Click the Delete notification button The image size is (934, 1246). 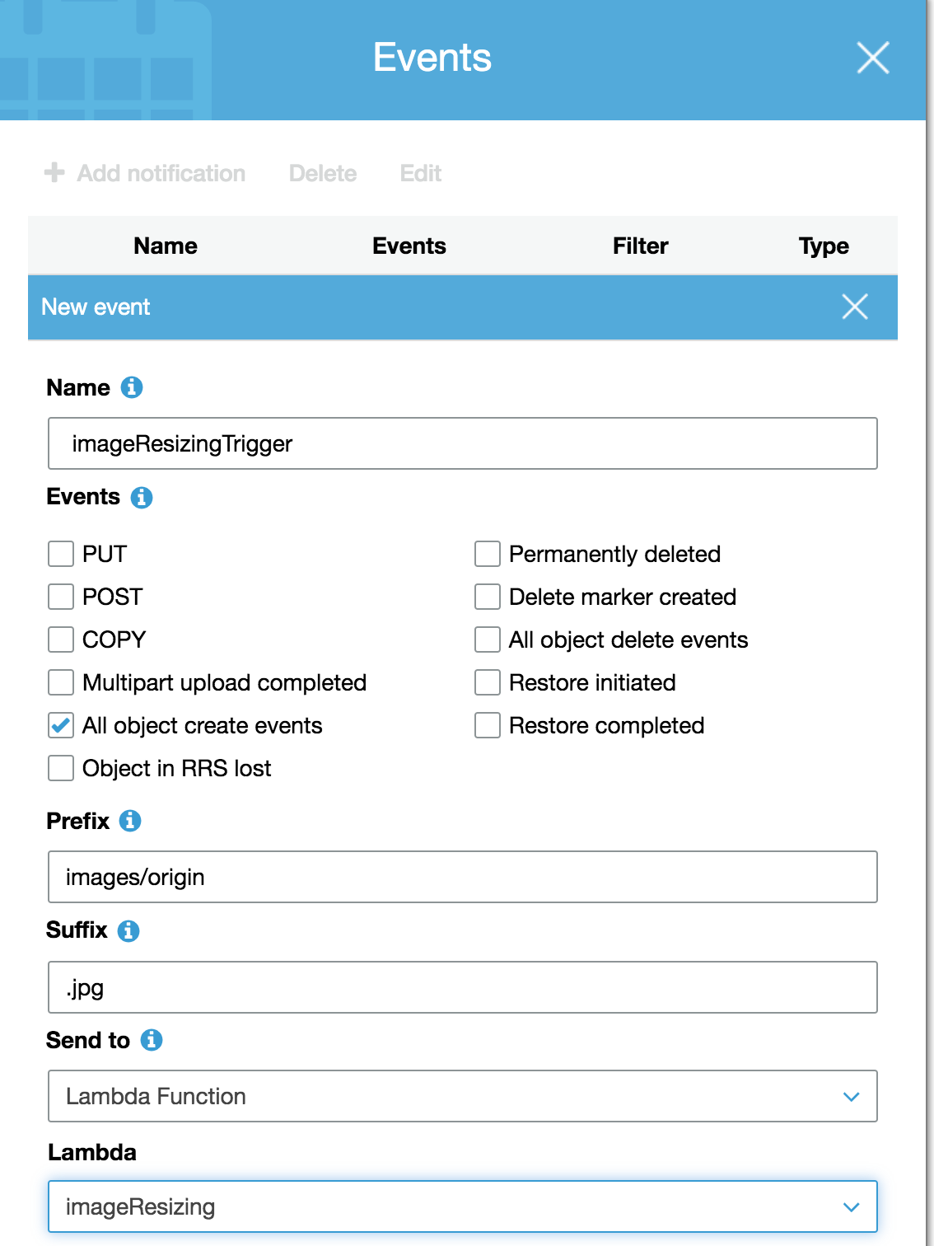point(323,173)
